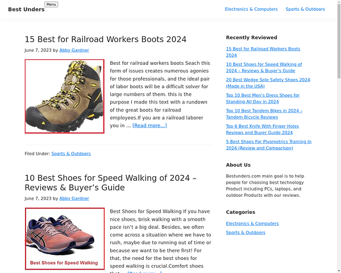Open Electronics & Computers in the top navigation

251,9
